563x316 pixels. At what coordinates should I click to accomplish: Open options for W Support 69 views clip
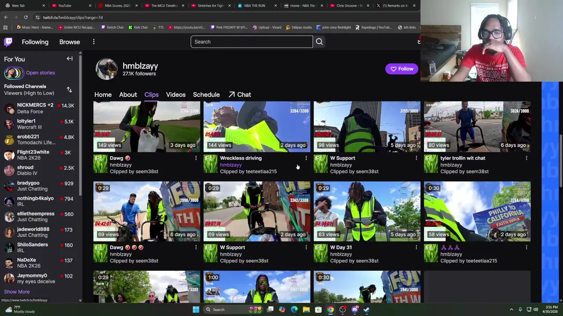pos(306,248)
